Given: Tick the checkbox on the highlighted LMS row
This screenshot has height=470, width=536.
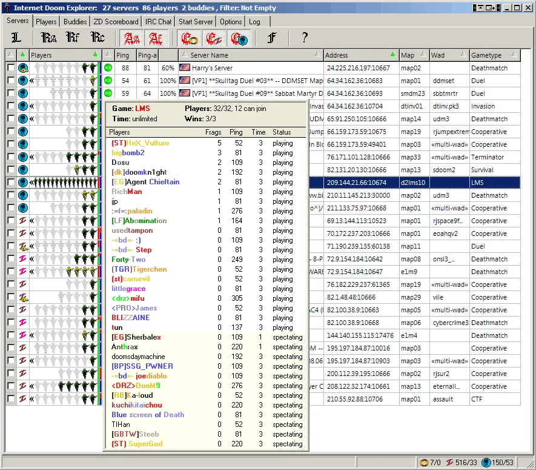Looking at the screenshot, I should [x=11, y=183].
